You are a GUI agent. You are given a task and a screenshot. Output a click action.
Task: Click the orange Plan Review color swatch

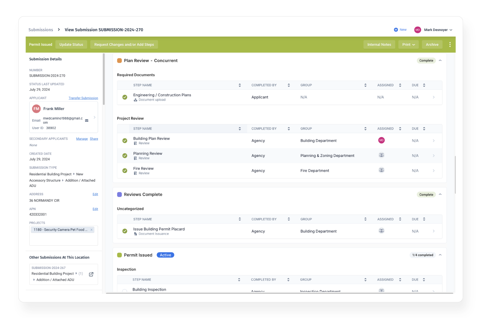pyautogui.click(x=119, y=61)
